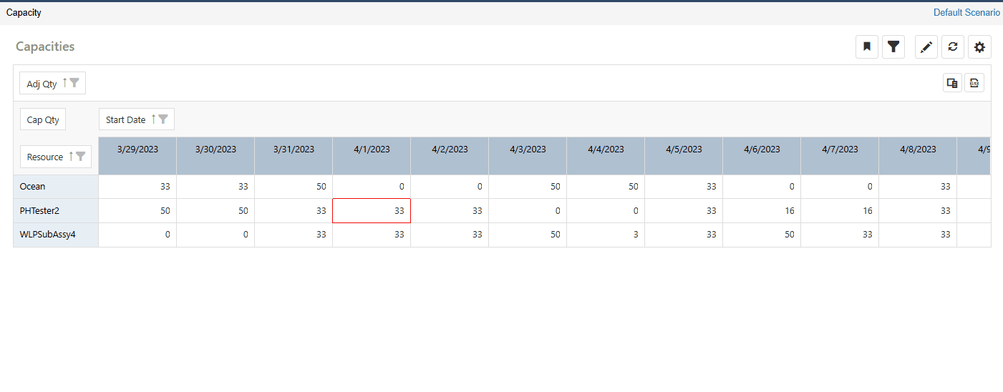The height and width of the screenshot is (392, 1003).
Task: Open the main filter funnel button
Action: click(893, 47)
